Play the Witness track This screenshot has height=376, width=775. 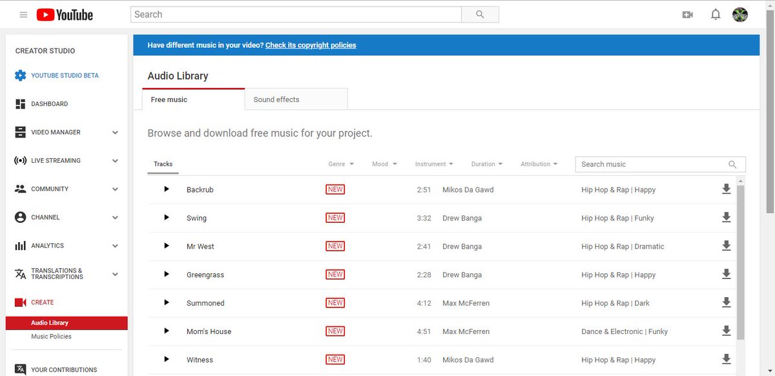click(x=166, y=360)
